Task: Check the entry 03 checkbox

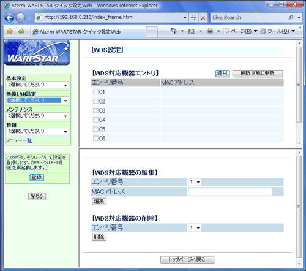Action: [x=95, y=110]
